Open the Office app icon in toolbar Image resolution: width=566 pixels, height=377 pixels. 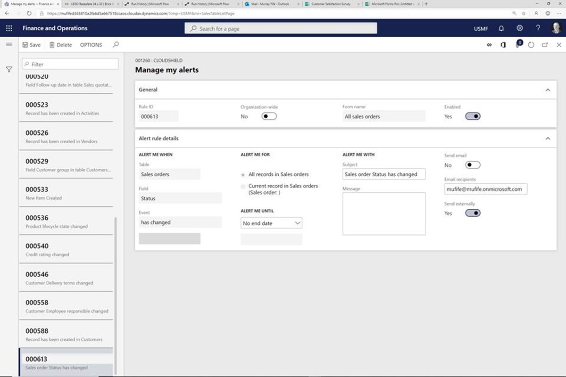coord(503,45)
